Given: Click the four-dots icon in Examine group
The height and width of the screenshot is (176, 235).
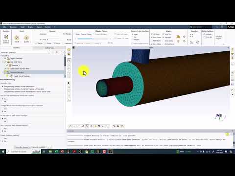Looking at the screenshot, I should (191, 36).
